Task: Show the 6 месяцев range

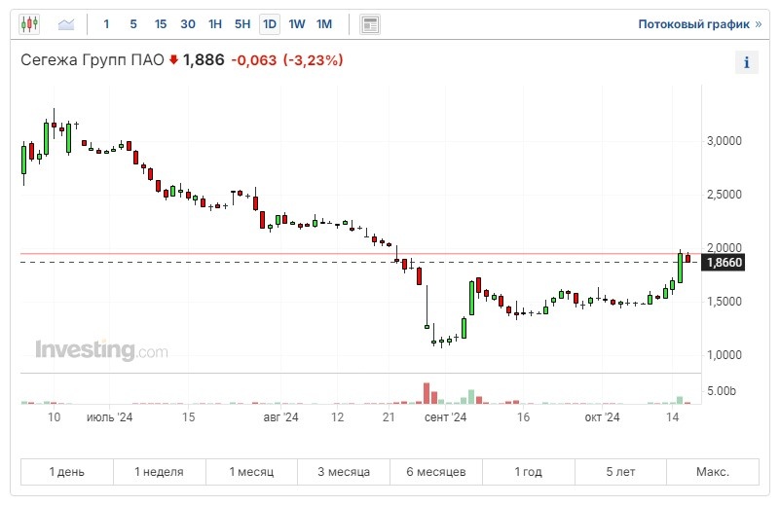Action: [x=436, y=472]
